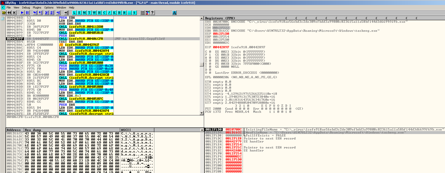Click the question mark help icon
This screenshot has width=445, height=173.
point(152,12)
